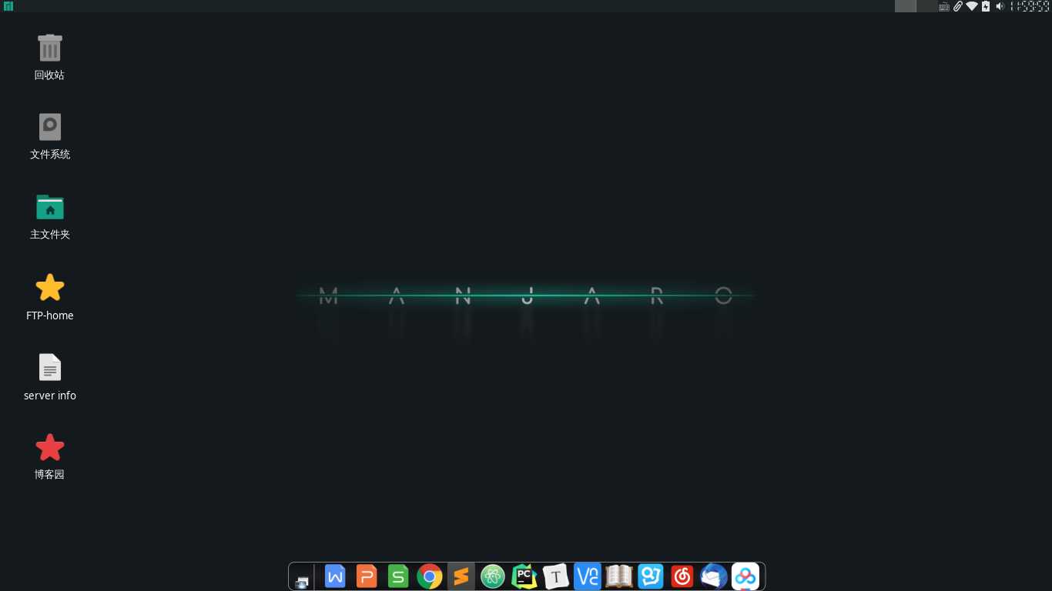The image size is (1052, 591).
Task: Launch VNC viewer from the dock
Action: pos(588,576)
